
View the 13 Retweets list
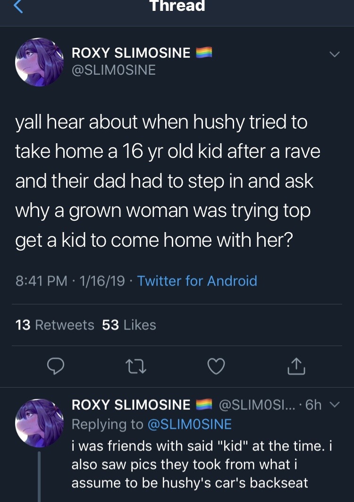point(55,325)
